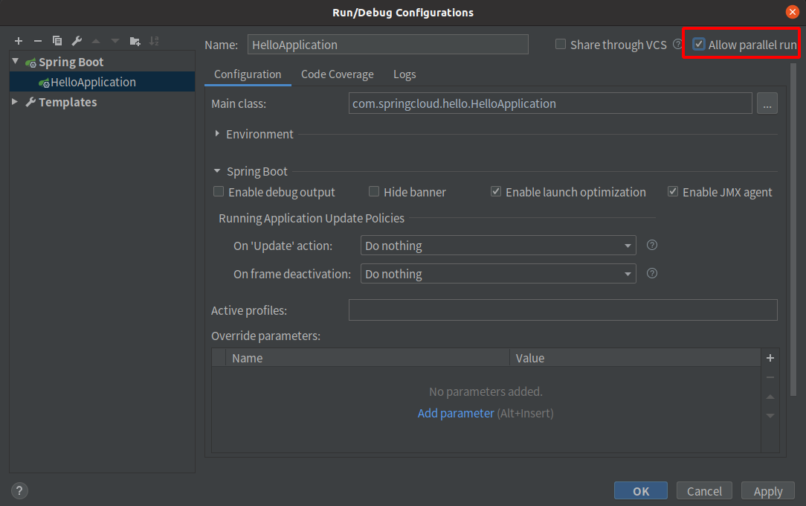
Task: Click the Add parameter link
Action: [x=456, y=414]
